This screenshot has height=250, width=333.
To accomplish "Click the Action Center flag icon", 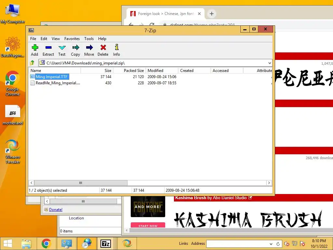I will pyautogui.click(x=302, y=243).
